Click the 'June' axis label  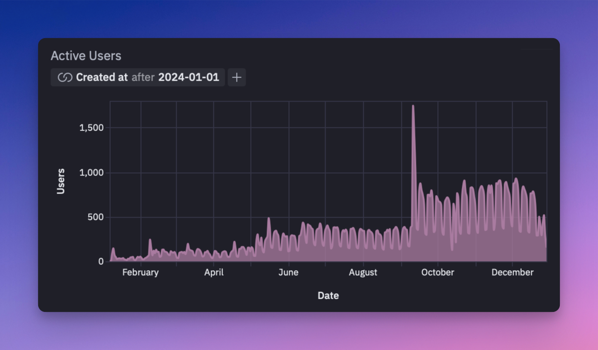[288, 272]
